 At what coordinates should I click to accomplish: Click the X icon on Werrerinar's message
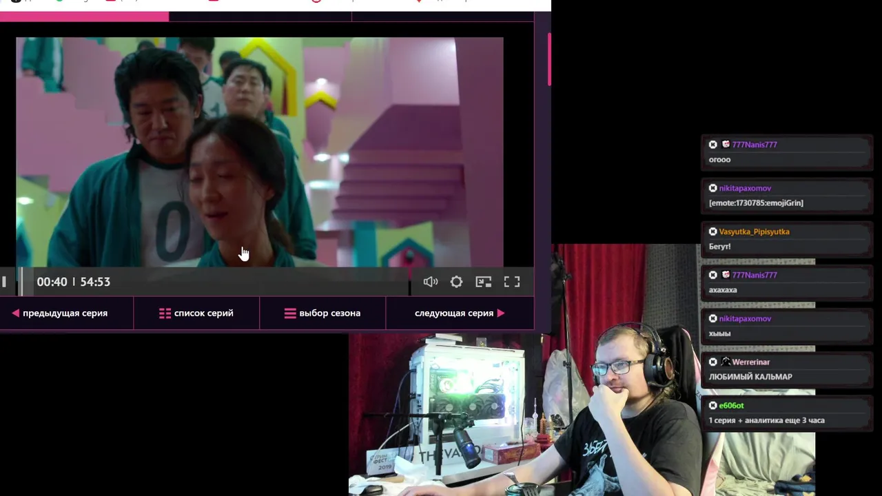(713, 362)
